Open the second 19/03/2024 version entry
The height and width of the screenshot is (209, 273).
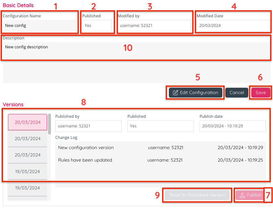point(28,188)
